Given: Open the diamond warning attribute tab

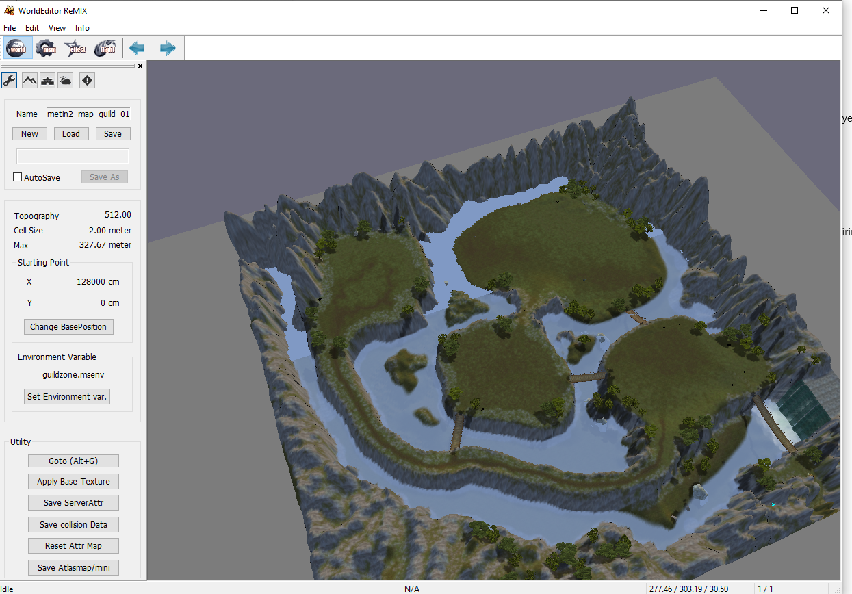Looking at the screenshot, I should 87,80.
